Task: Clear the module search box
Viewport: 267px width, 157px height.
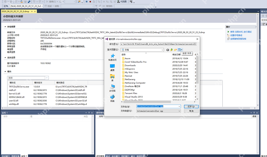Action: coord(47,78)
